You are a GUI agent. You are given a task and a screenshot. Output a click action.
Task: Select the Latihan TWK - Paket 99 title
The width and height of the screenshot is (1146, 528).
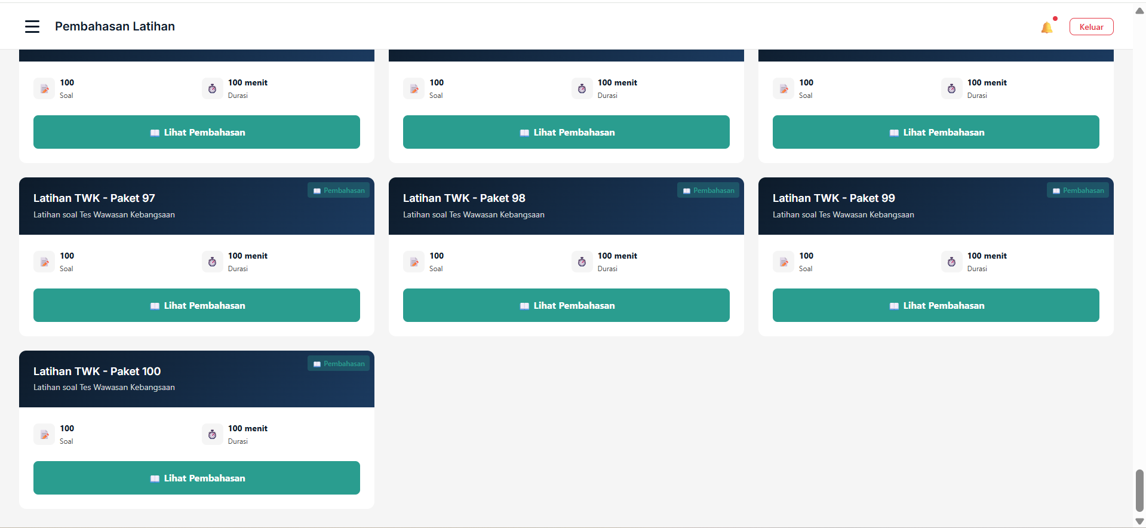point(834,198)
